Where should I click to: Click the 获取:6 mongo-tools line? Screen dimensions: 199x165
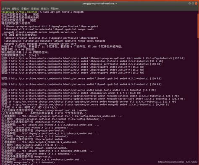pyautogui.click(x=79, y=90)
